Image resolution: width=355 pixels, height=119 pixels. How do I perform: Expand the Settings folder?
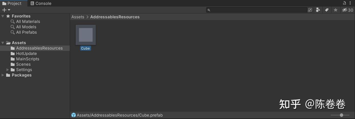tap(8, 70)
